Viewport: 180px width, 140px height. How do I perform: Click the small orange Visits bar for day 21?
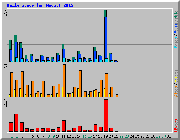pos(117,96)
